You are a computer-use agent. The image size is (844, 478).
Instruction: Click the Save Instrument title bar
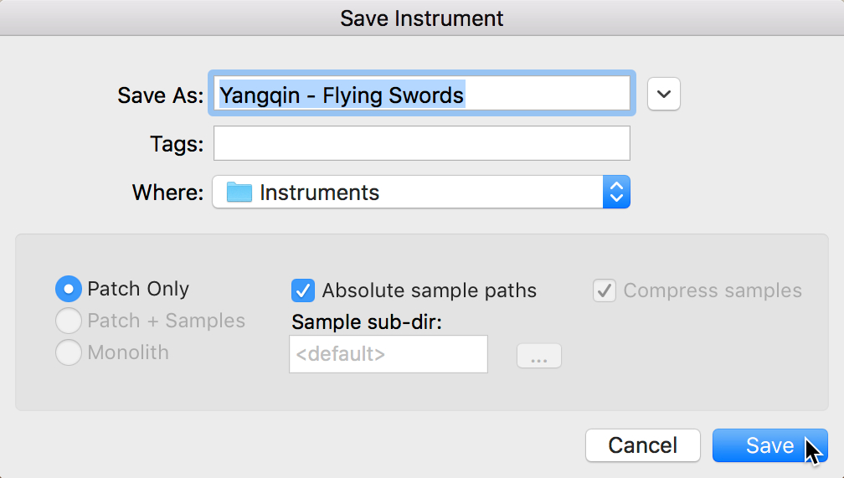coord(422,18)
